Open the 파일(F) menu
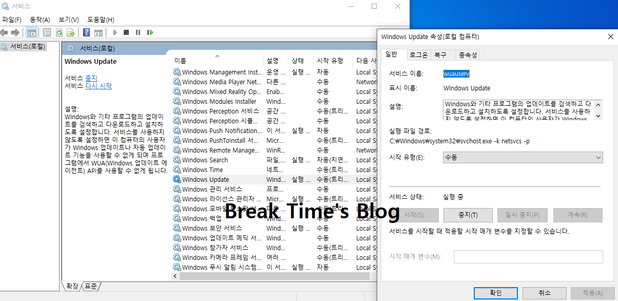This screenshot has height=301, width=618. [12, 20]
